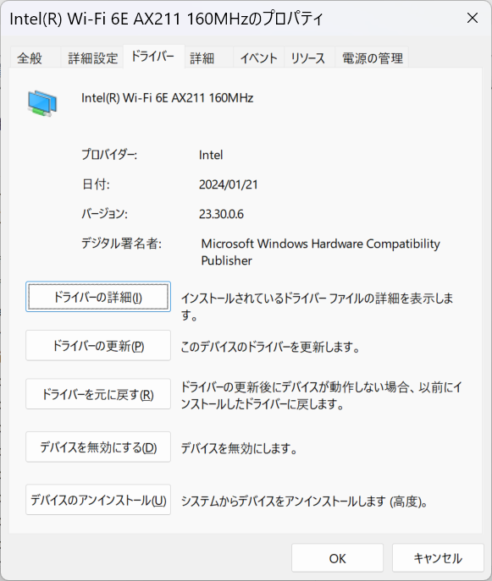
Task: Click the provider value Intel
Action: point(211,155)
